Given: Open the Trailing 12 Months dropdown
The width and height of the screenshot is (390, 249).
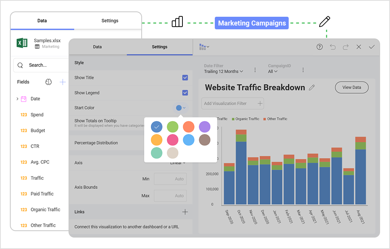Looking at the screenshot, I should (224, 71).
